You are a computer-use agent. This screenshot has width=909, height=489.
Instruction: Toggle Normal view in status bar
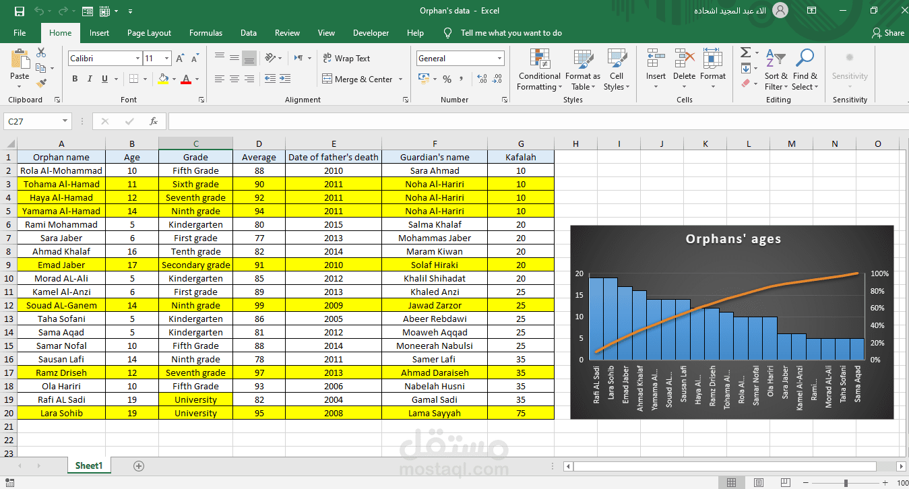tap(732, 482)
